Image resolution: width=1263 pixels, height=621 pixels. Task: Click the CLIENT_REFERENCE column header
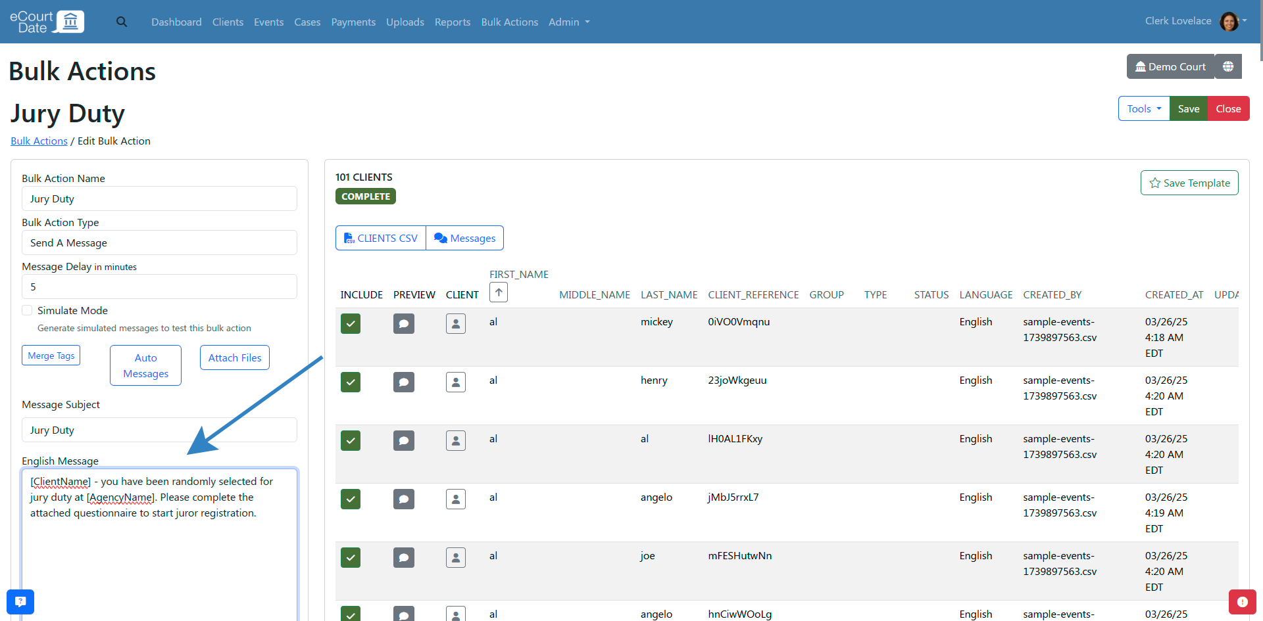coord(753,294)
